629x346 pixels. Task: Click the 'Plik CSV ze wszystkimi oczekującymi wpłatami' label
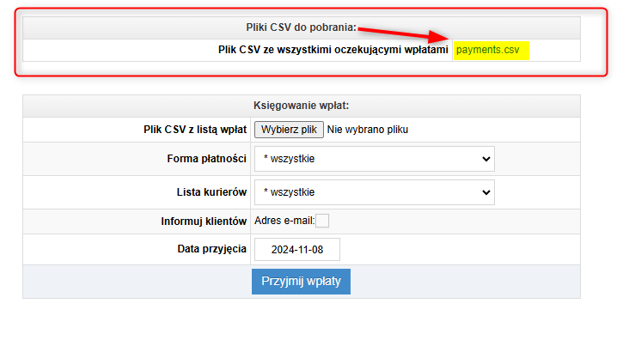point(333,50)
